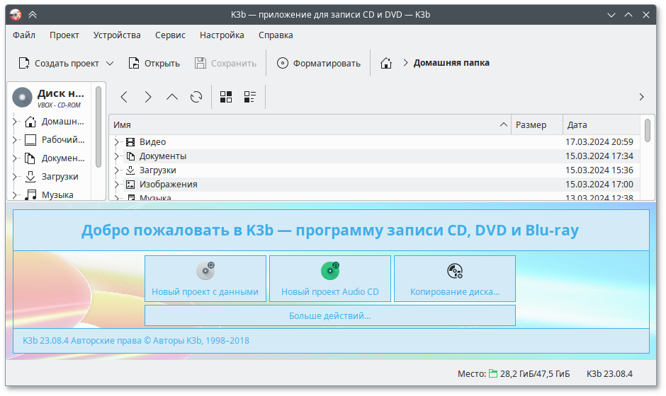Click the Загрузки icon in file list
This screenshot has height=396, width=666.
tap(130, 170)
